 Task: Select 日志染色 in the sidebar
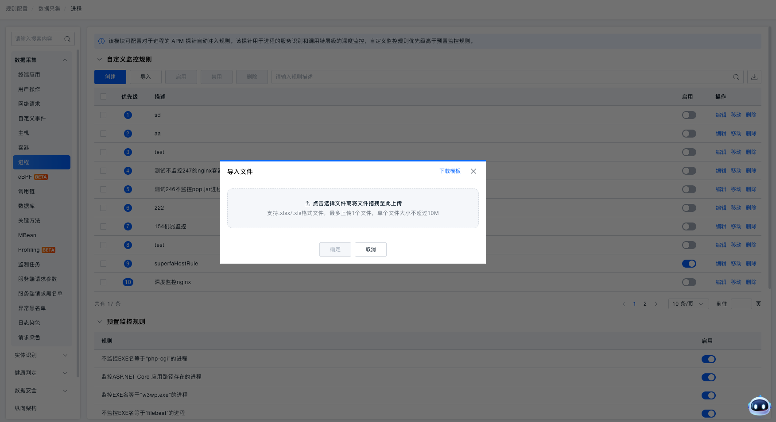click(42, 323)
